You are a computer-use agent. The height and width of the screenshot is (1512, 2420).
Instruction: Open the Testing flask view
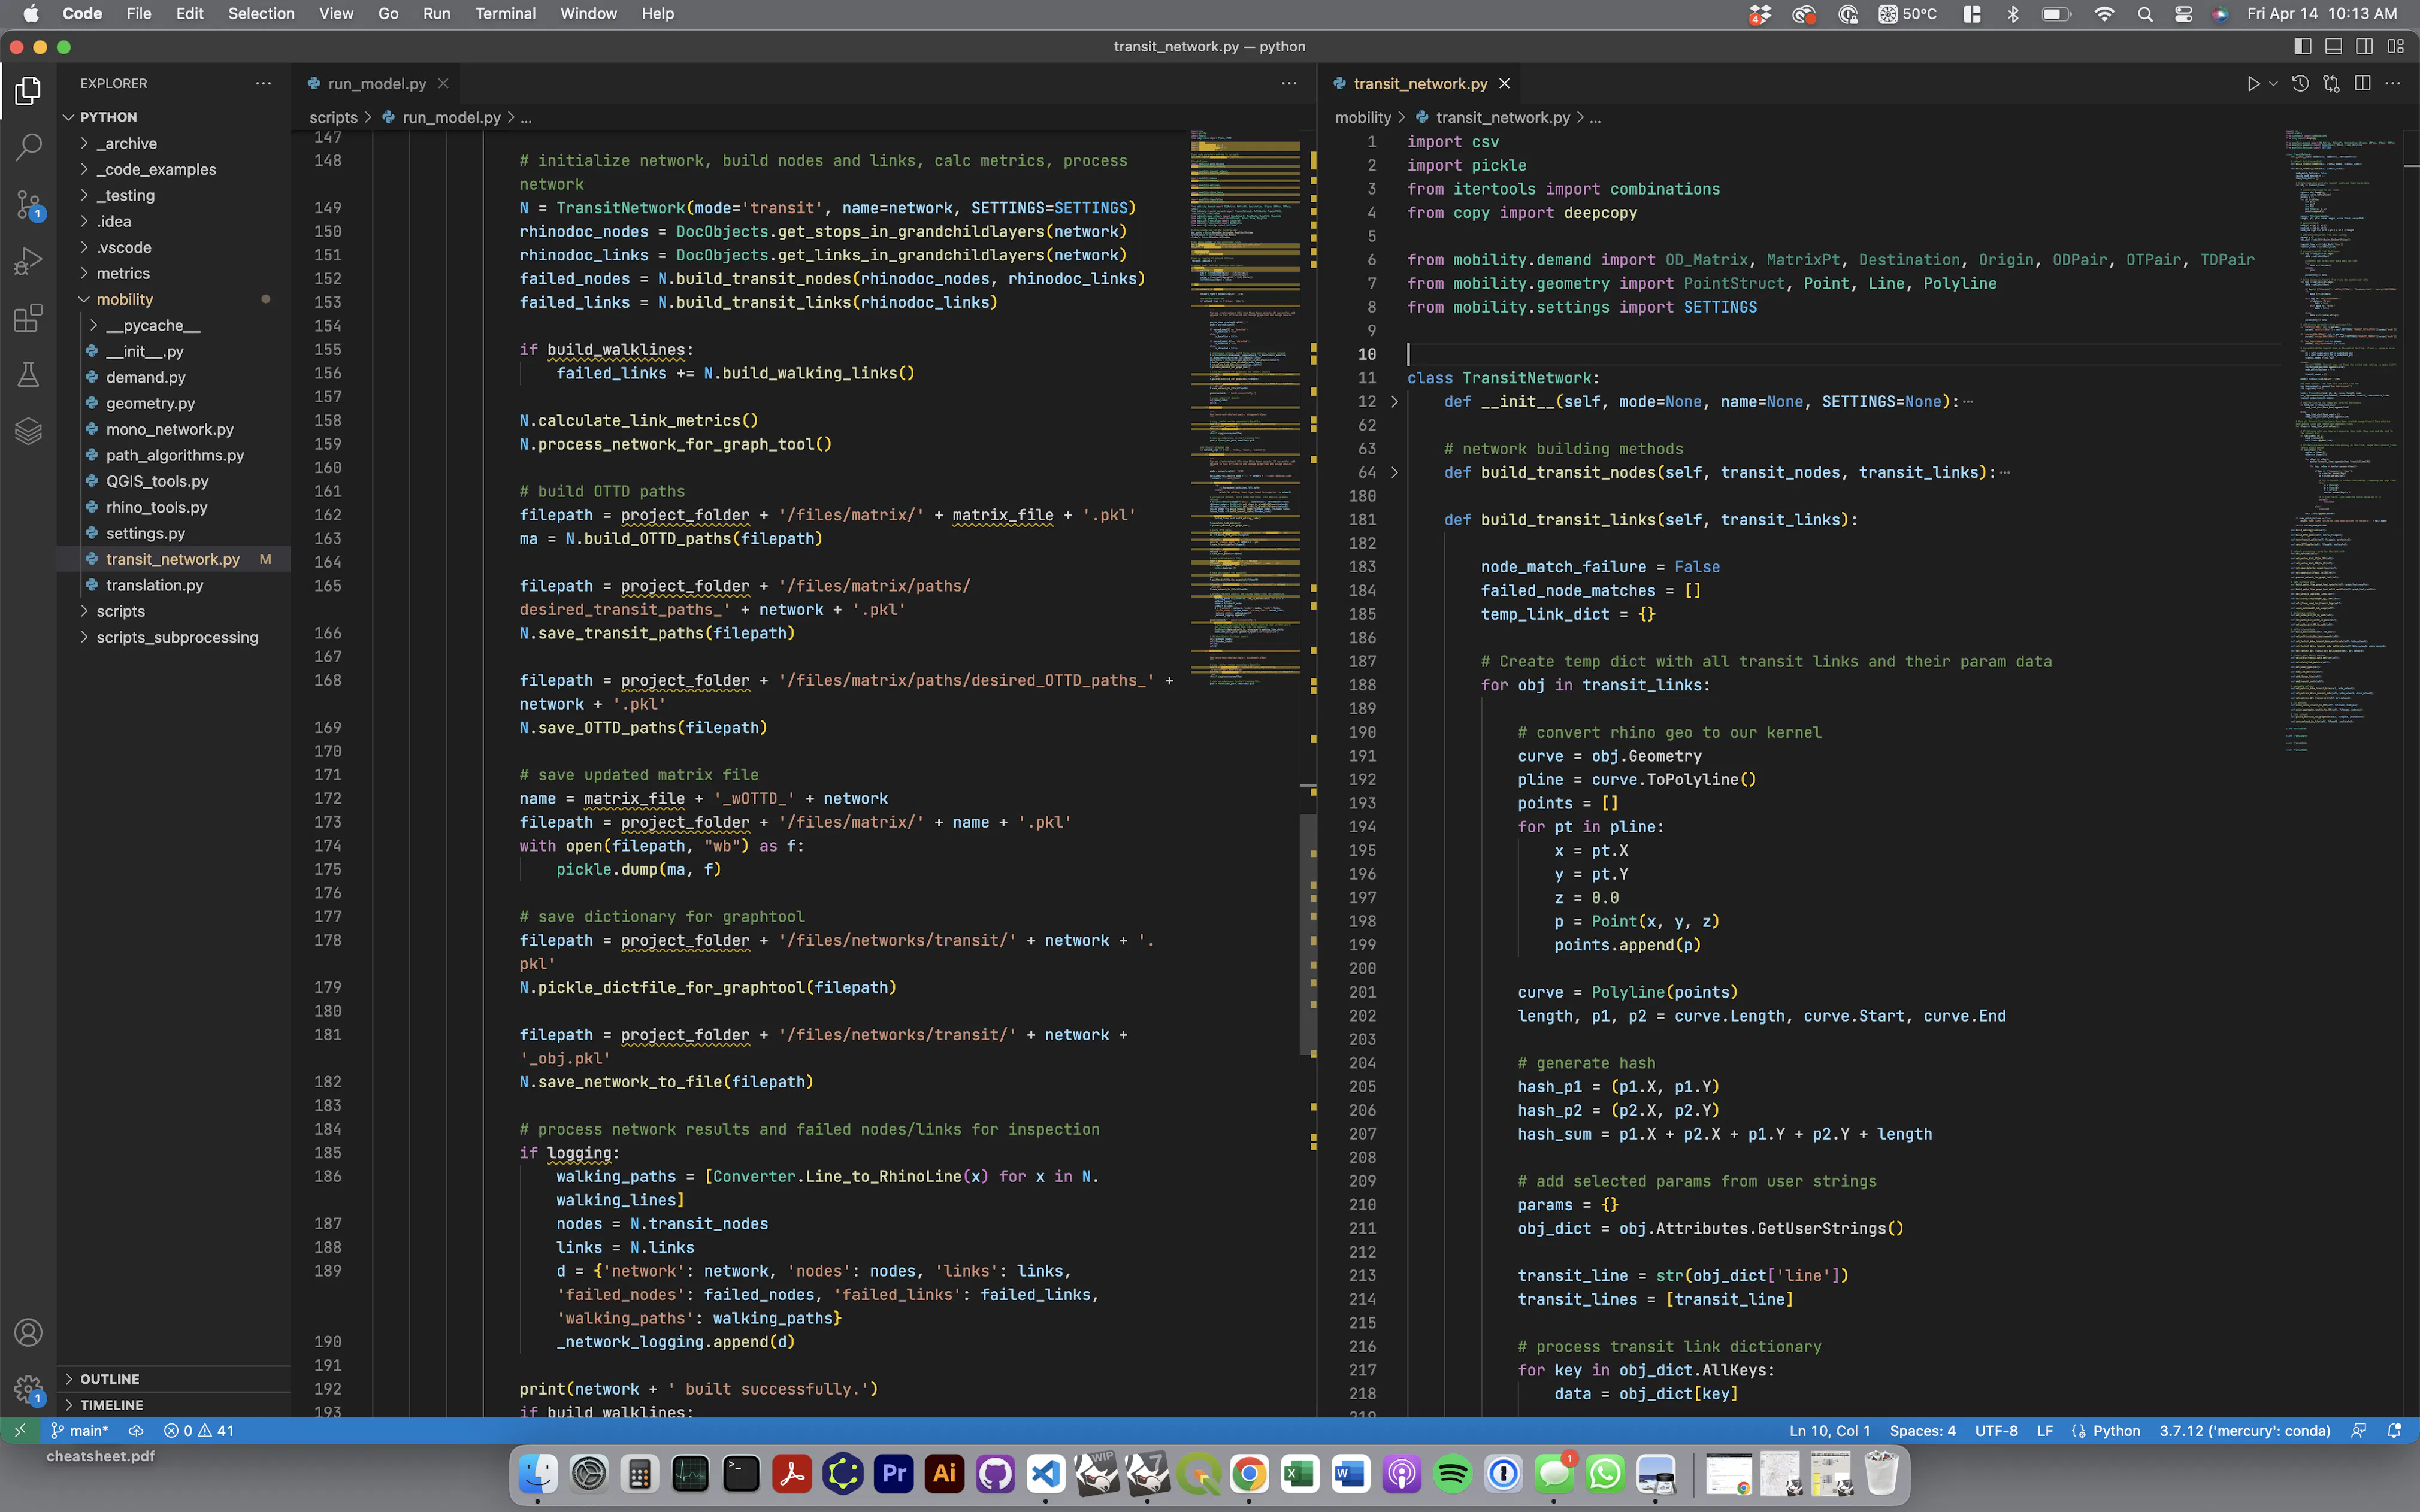[x=28, y=375]
